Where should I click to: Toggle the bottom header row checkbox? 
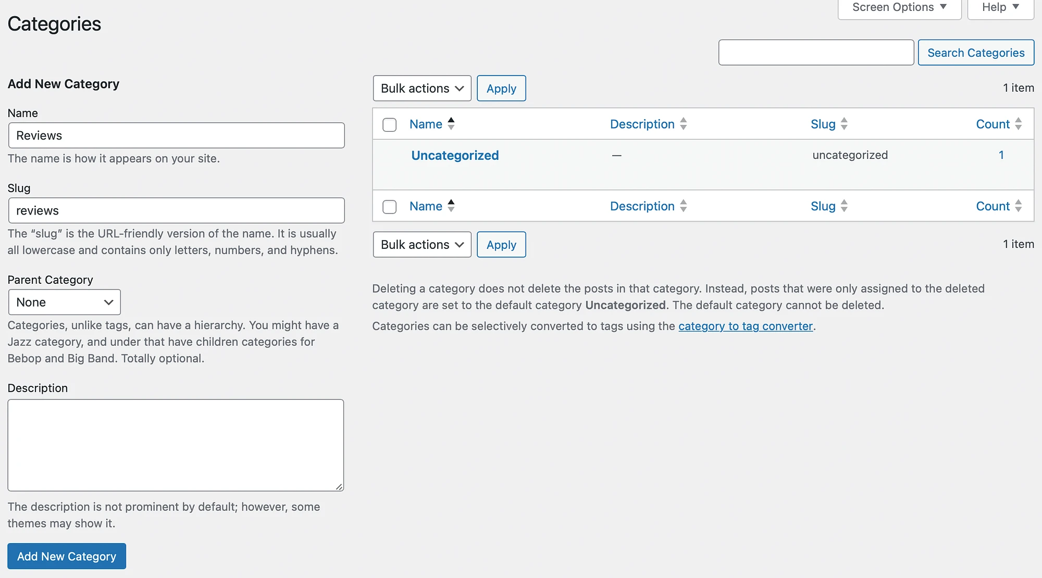390,206
